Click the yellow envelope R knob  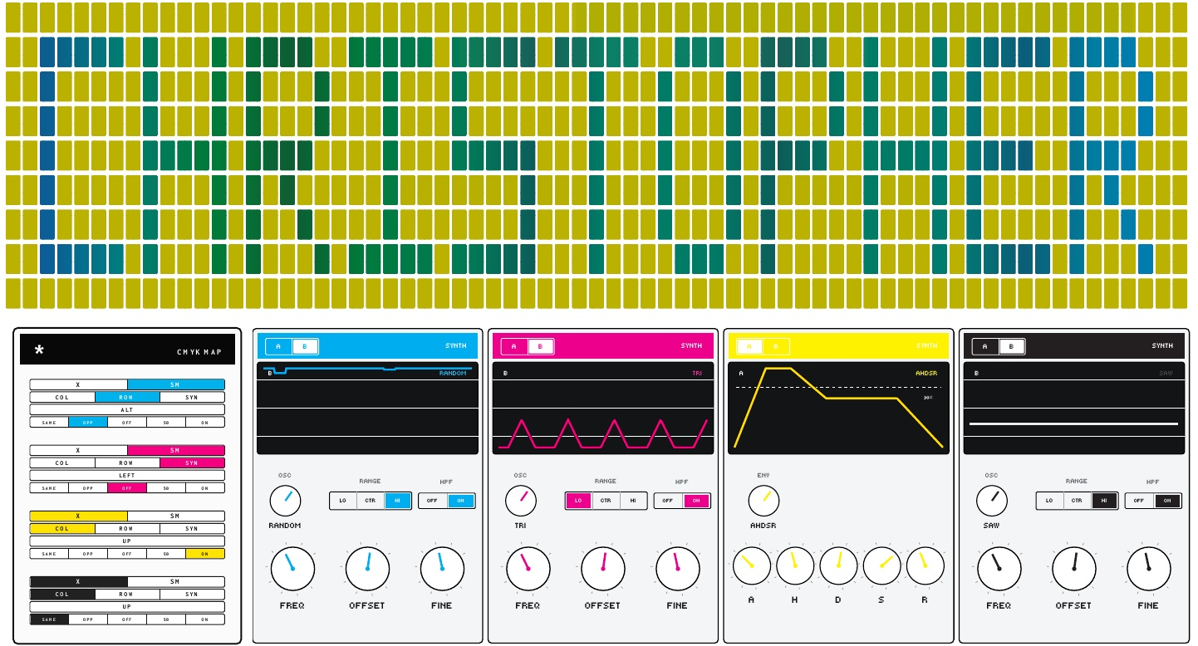925,565
